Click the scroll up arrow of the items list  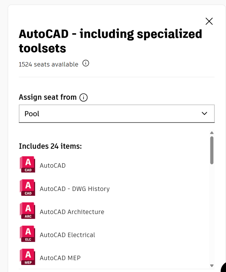[212, 133]
